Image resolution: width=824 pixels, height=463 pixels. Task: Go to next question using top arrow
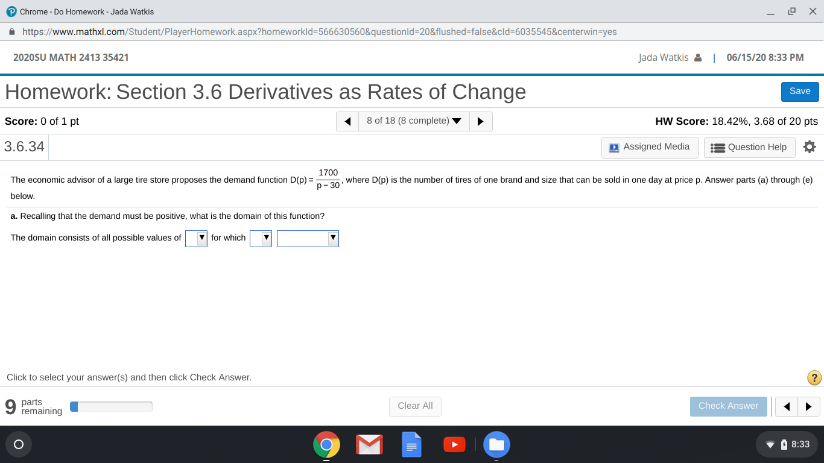coord(480,121)
